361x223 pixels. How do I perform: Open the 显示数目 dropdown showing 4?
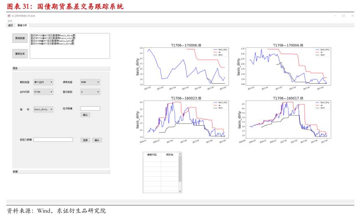(90, 92)
